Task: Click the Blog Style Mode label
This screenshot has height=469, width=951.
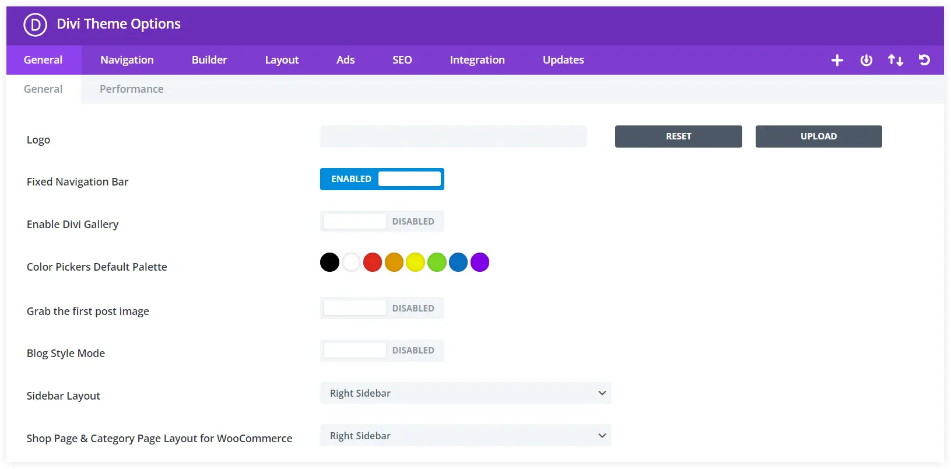Action: point(66,353)
